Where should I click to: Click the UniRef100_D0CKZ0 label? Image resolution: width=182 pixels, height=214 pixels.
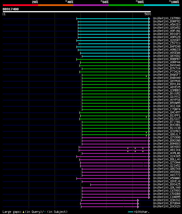[x=167, y=207]
